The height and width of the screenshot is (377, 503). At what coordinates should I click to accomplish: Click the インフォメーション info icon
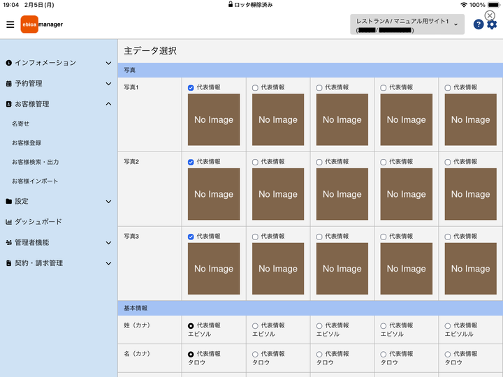tap(8, 63)
